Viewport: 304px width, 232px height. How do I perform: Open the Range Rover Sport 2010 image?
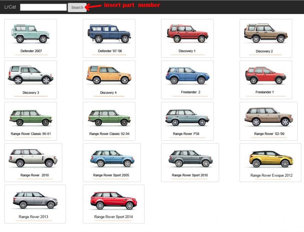pyautogui.click(x=190, y=158)
